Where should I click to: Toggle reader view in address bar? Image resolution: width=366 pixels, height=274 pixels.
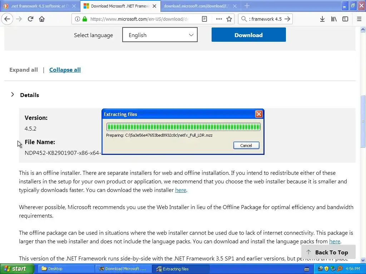204,19
